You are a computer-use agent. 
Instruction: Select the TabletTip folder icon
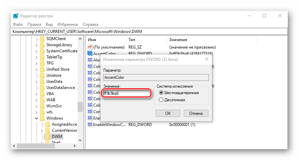point(42,57)
